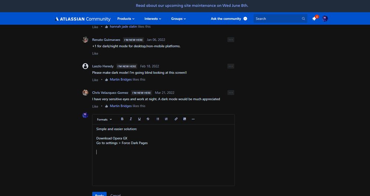Click the Jan 06, 2022 date
The width and height of the screenshot is (370, 196).
pos(156,40)
